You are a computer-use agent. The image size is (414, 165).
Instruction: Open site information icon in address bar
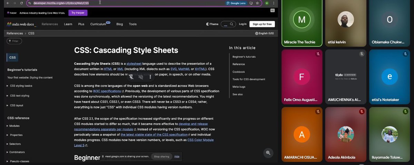click(30, 3)
